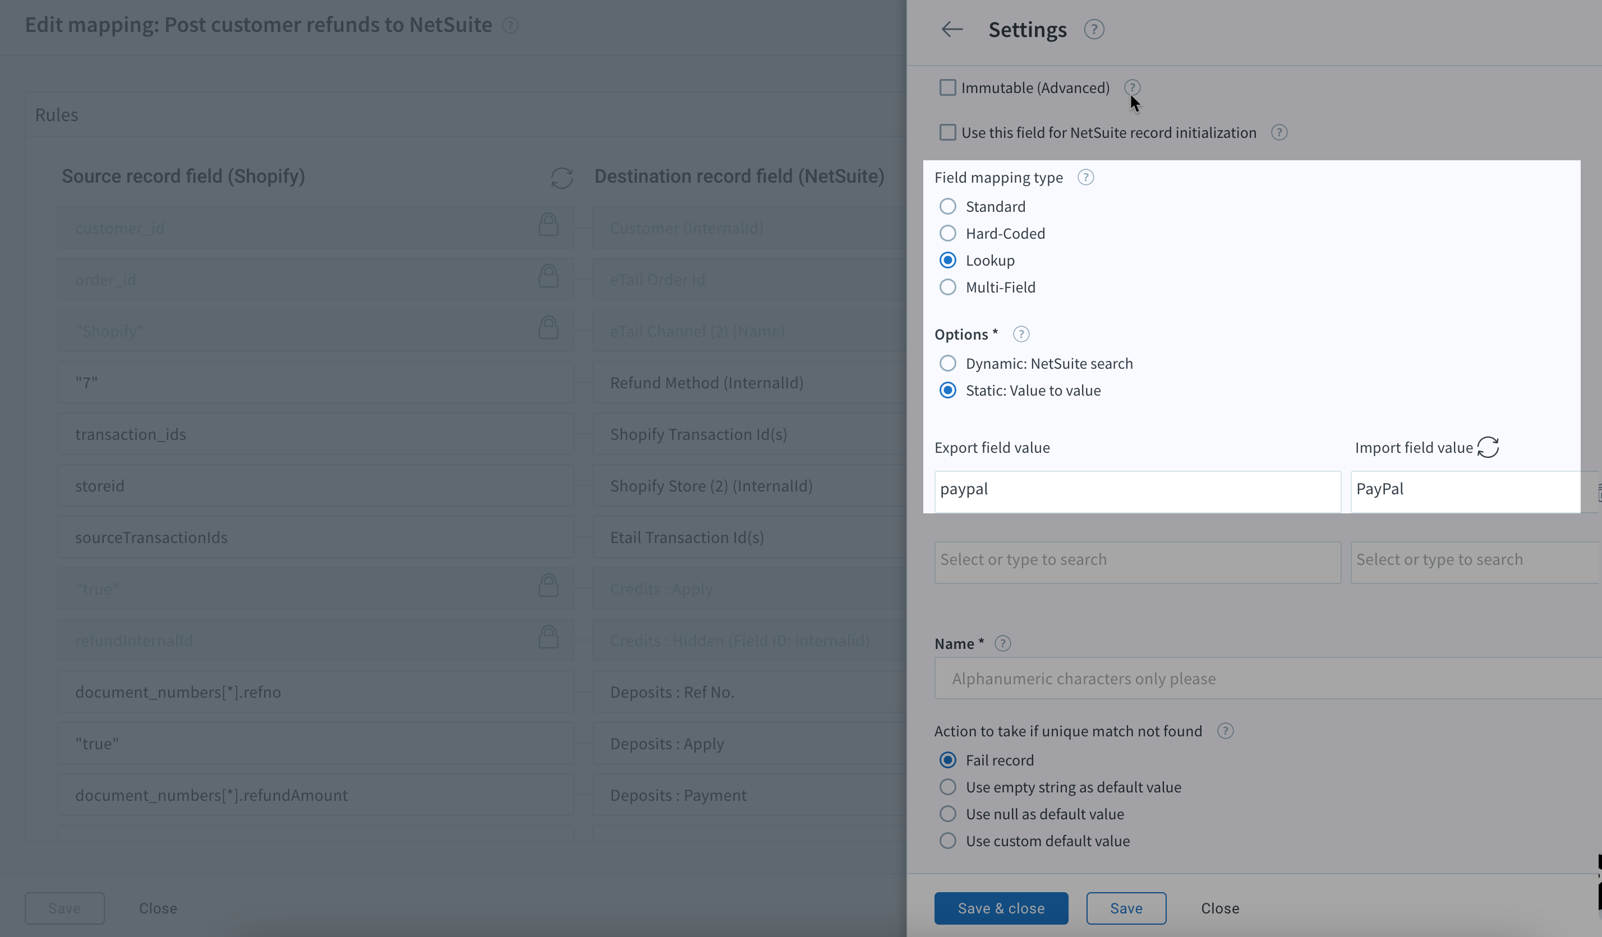Image resolution: width=1602 pixels, height=937 pixels.
Task: Open help icon beside Options label
Action: [1020, 334]
